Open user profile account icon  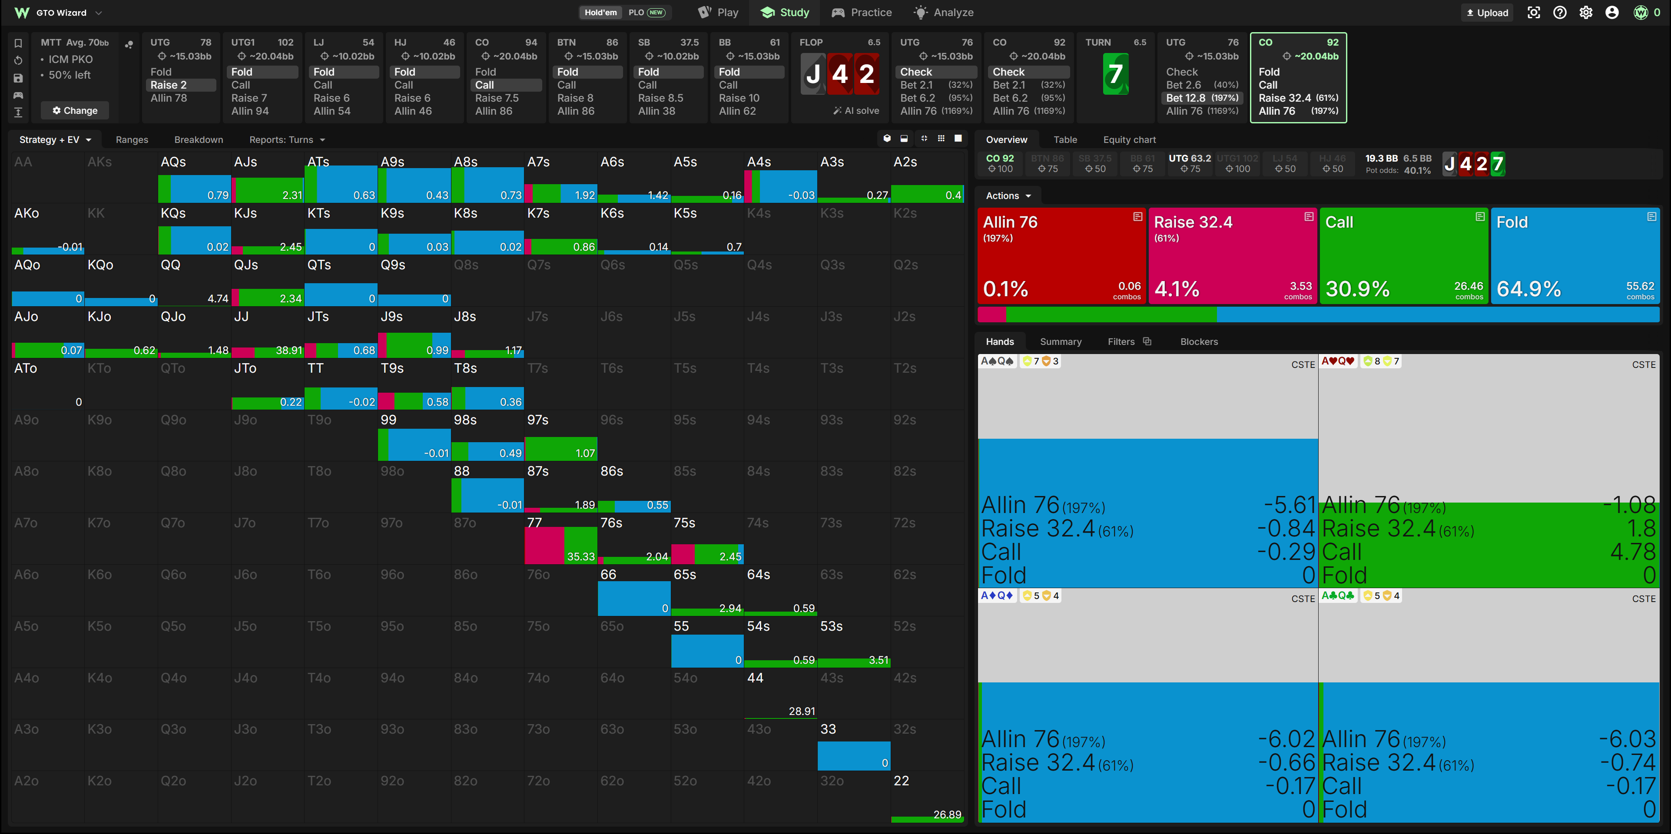1612,12
